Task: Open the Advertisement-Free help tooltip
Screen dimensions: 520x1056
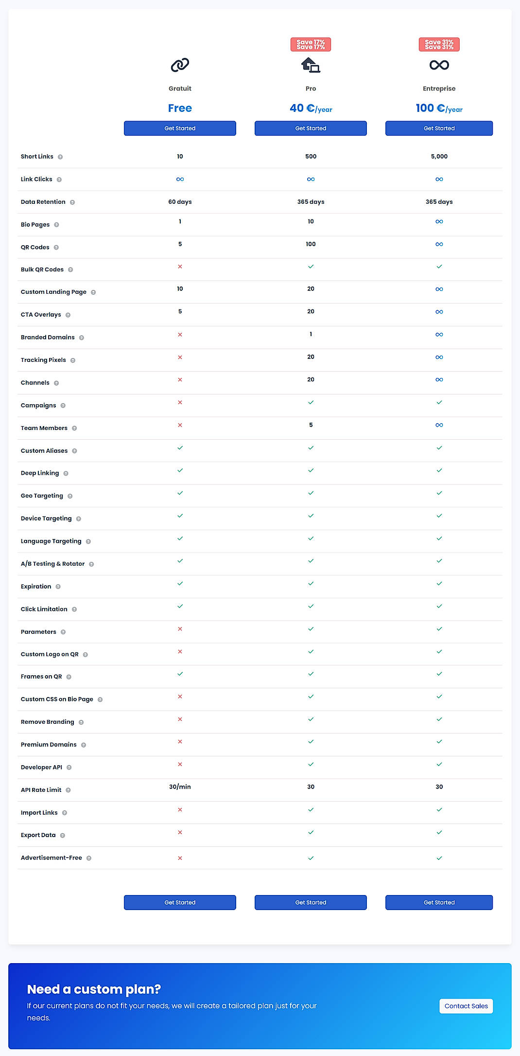Action: 89,858
